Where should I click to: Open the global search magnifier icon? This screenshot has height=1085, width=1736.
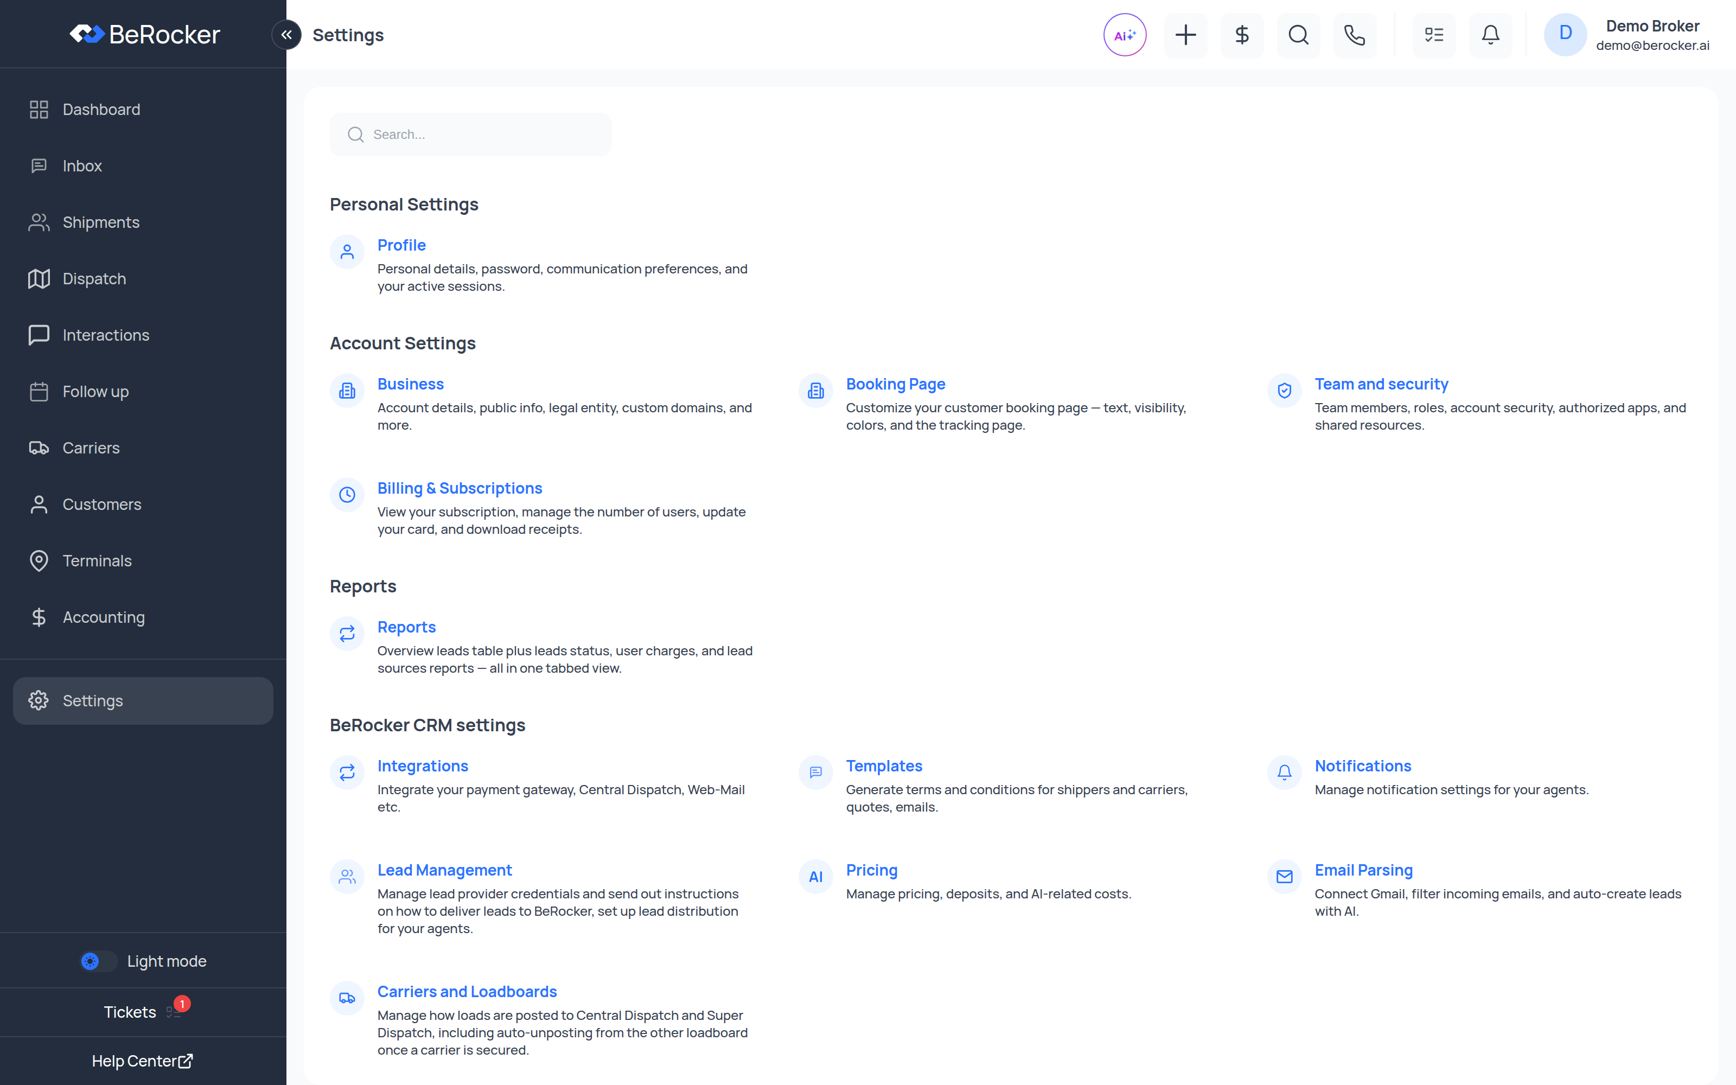1298,34
